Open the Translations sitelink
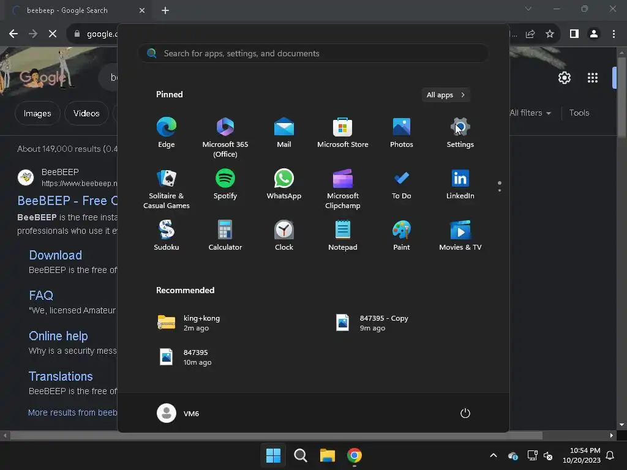 (x=61, y=376)
